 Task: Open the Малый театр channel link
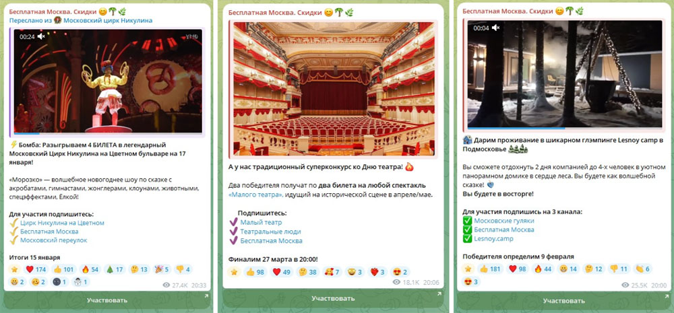pos(262,222)
